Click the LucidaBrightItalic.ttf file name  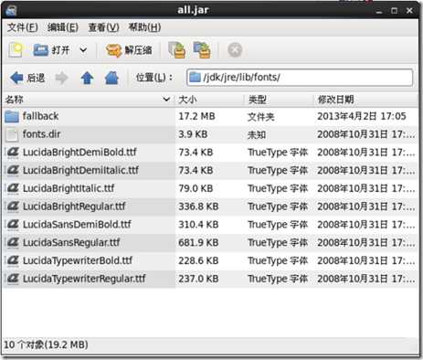coord(69,188)
